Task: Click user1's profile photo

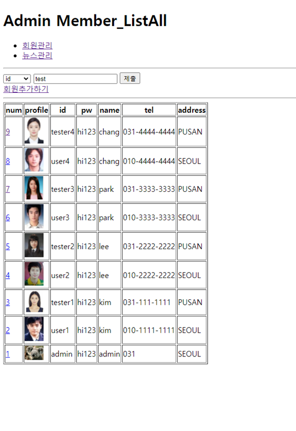Action: tap(34, 329)
